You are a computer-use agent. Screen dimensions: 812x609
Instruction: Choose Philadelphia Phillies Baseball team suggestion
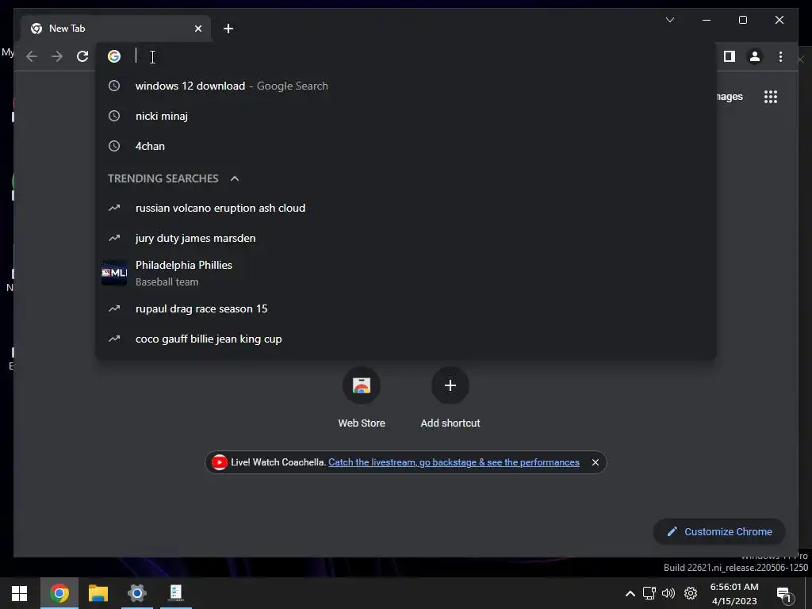(406, 273)
